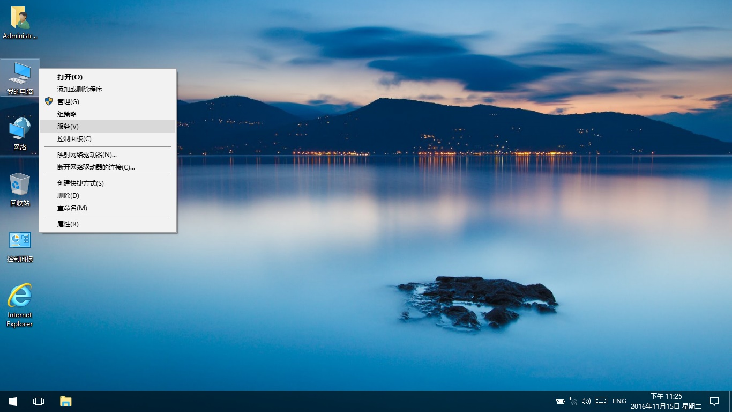Choose 属性(R) in the context menu
Image resolution: width=732 pixels, height=412 pixels.
pos(108,224)
